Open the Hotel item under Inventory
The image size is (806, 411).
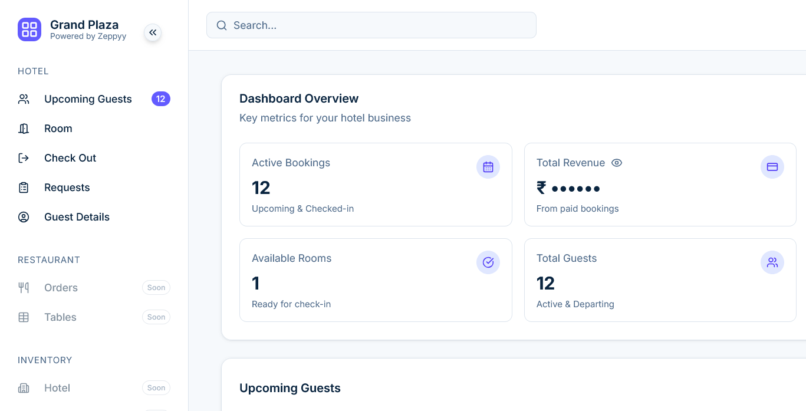57,388
